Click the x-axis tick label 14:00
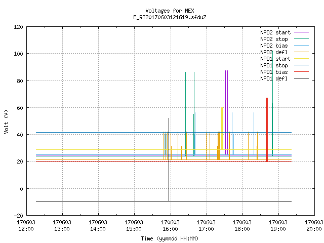Screen dimensions: 324x243 point(98,229)
